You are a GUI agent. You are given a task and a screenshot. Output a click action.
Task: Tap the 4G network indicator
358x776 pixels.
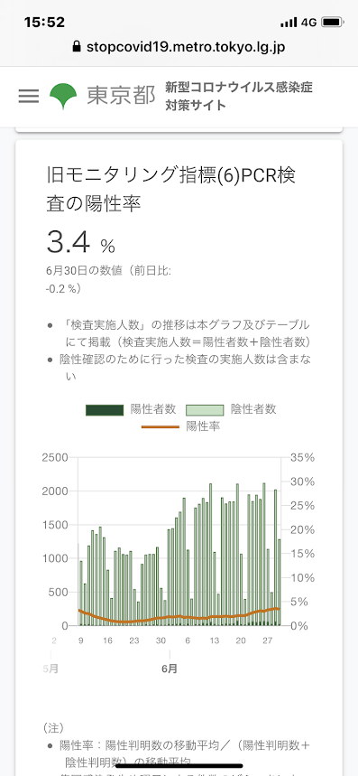click(308, 23)
